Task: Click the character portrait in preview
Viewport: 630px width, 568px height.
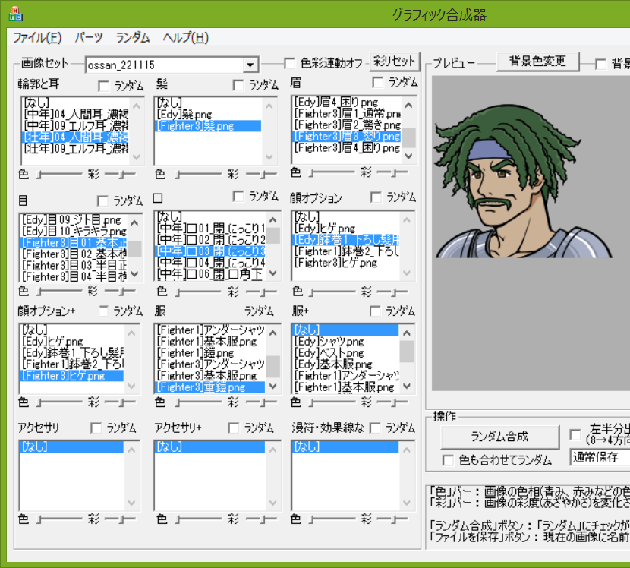Action: click(x=523, y=181)
